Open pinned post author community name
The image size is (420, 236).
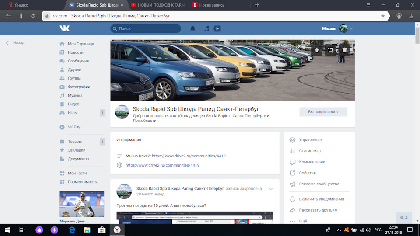180,188
